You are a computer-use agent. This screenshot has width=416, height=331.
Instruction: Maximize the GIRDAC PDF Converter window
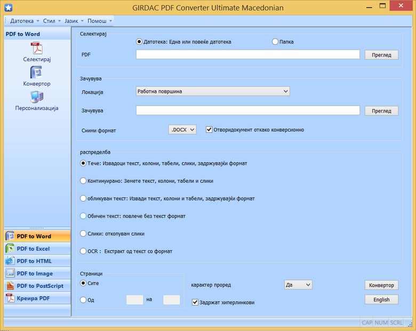click(382, 6)
